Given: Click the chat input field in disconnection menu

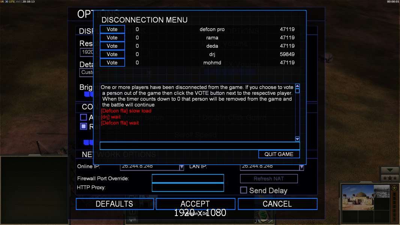Looking at the screenshot, I should tap(200, 146).
